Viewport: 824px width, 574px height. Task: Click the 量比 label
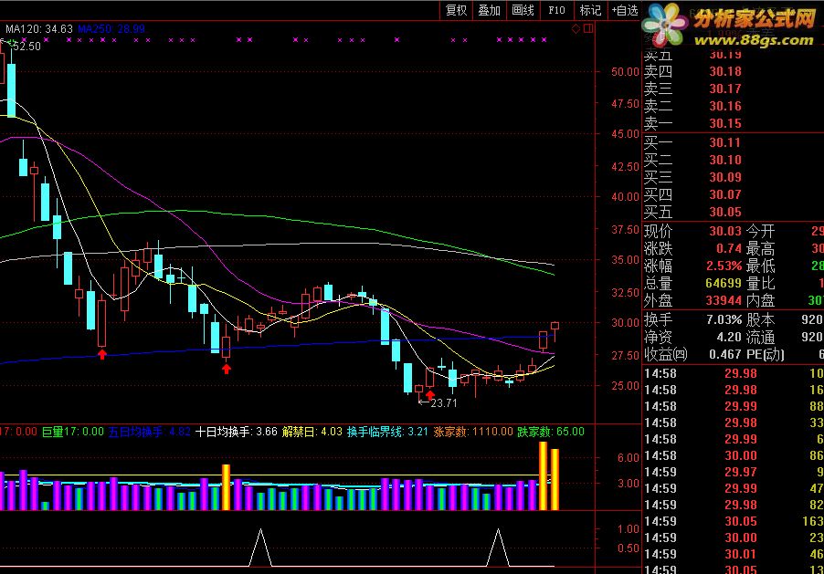(x=760, y=283)
